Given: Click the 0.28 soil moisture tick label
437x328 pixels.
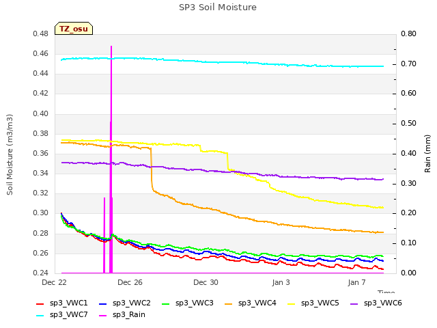Looking at the screenshot, I should (41, 233).
